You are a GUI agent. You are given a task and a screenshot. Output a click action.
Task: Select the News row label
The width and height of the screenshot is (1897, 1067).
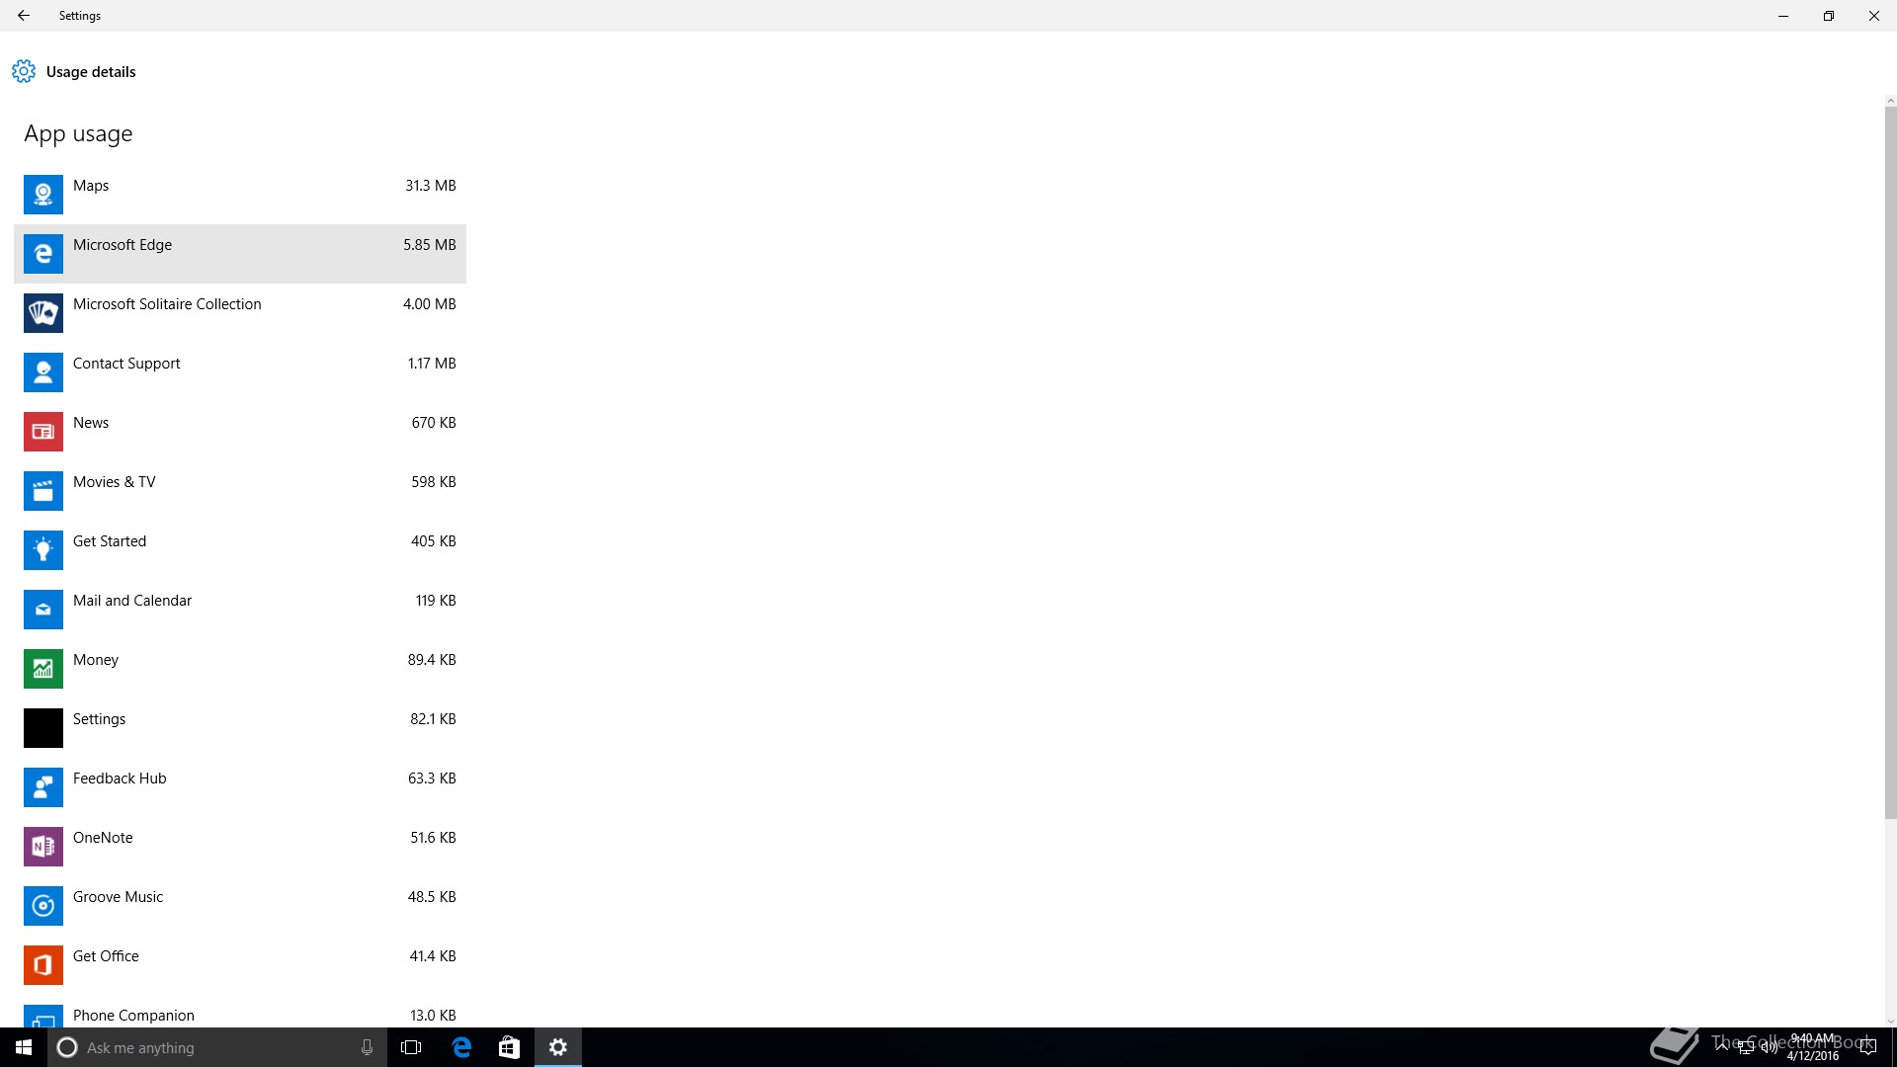(91, 423)
